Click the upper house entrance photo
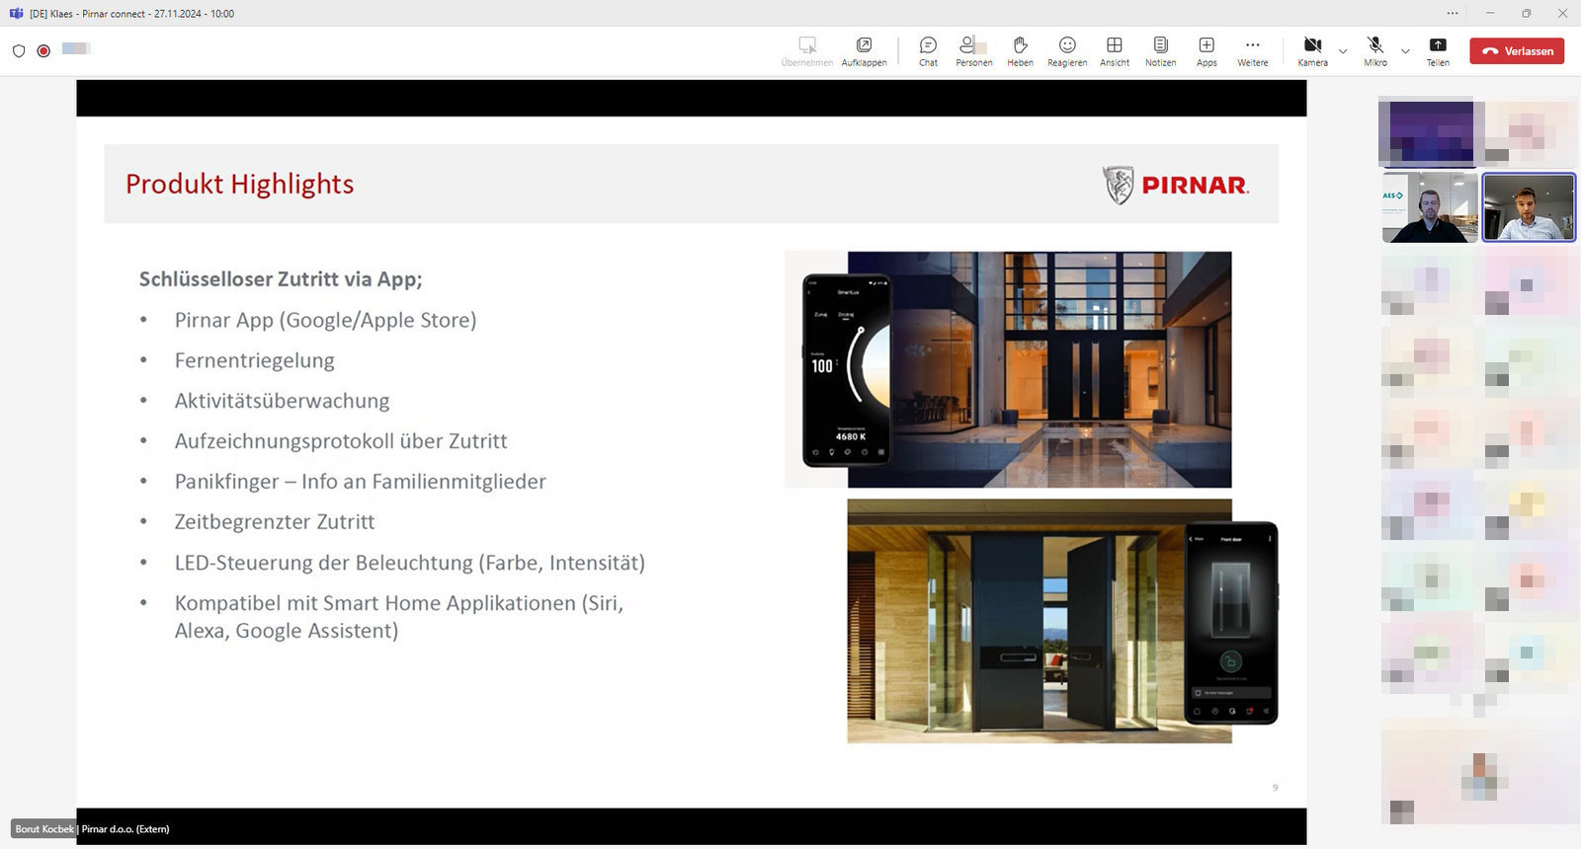Screen dimensions: 1581x849 point(1040,369)
